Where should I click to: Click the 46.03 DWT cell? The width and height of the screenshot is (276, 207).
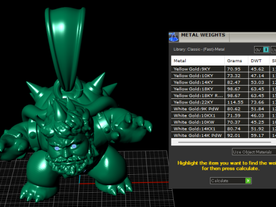(259, 116)
